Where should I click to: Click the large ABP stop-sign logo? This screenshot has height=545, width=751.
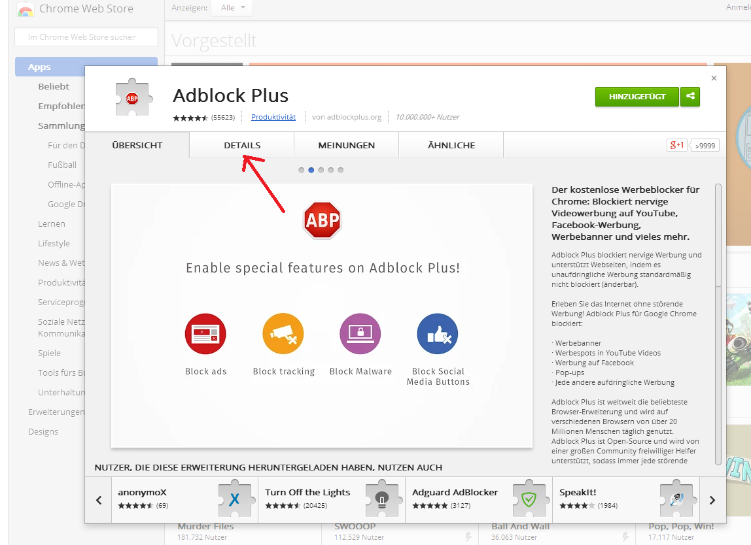[x=322, y=220]
